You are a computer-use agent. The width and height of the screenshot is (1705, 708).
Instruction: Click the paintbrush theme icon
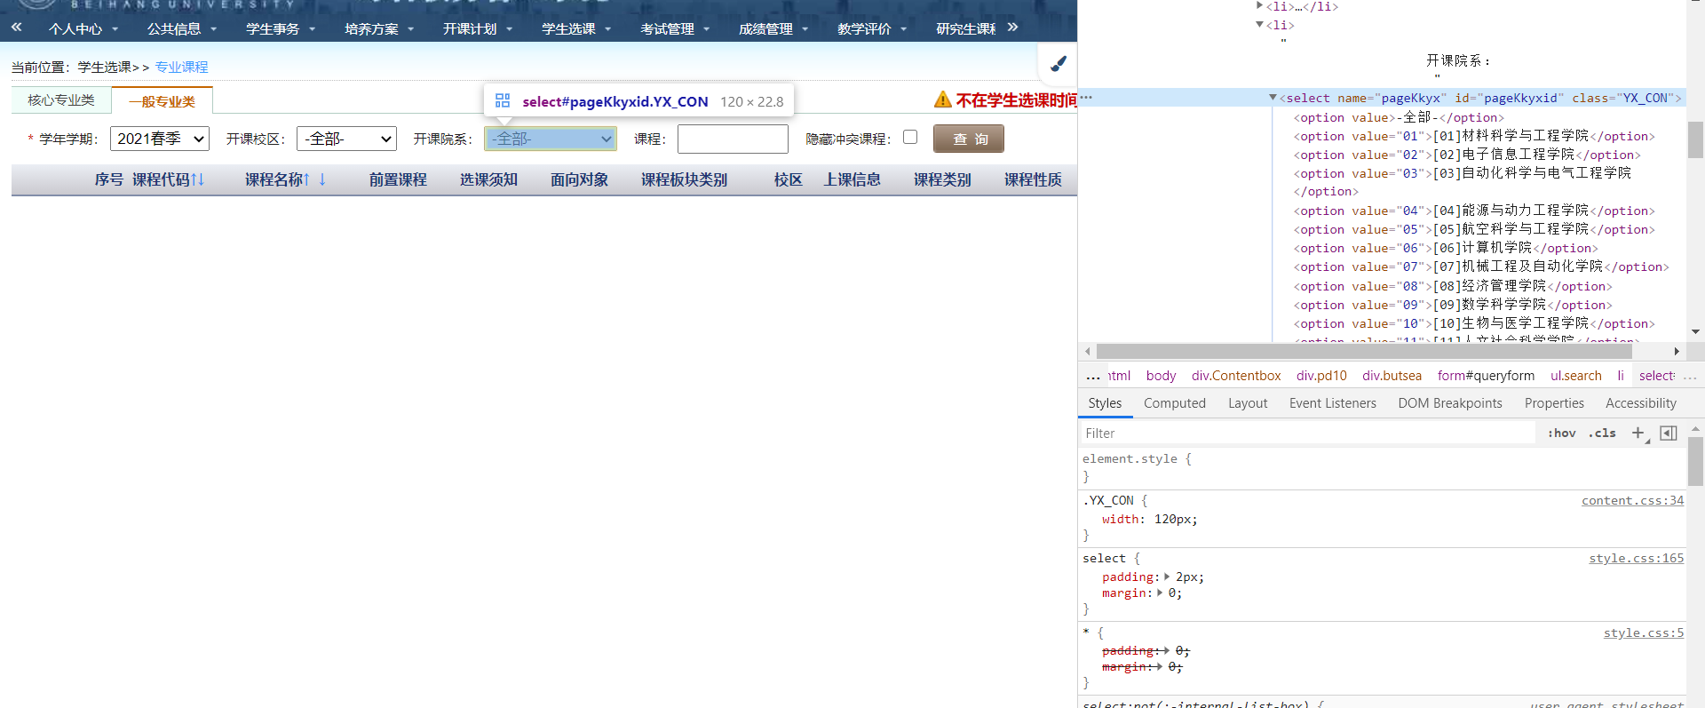point(1059,63)
